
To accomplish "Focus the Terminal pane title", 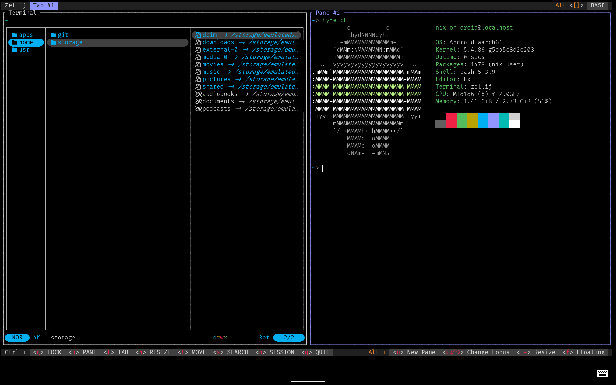I will coord(22,13).
